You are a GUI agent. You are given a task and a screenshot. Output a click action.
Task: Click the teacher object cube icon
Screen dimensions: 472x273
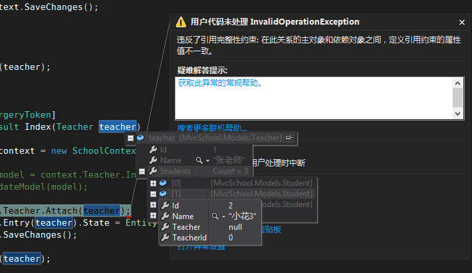(140, 138)
